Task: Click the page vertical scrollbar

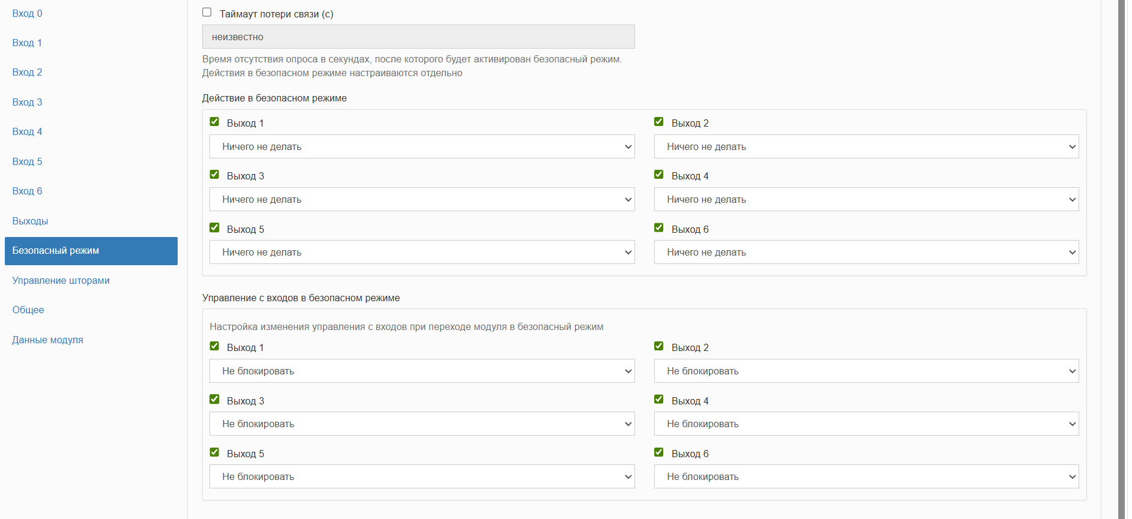Action: (x=1121, y=259)
